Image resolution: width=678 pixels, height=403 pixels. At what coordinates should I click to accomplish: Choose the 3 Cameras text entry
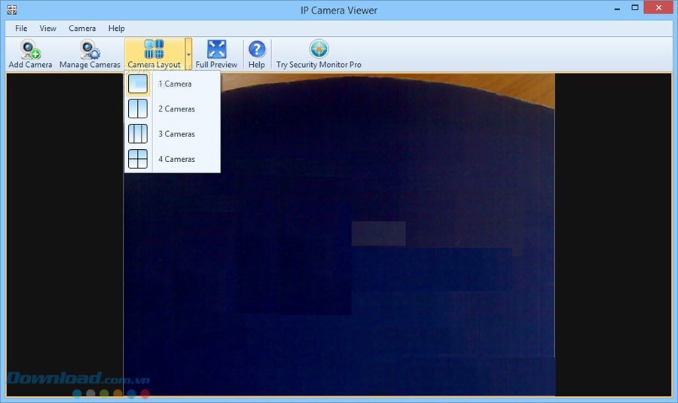176,134
